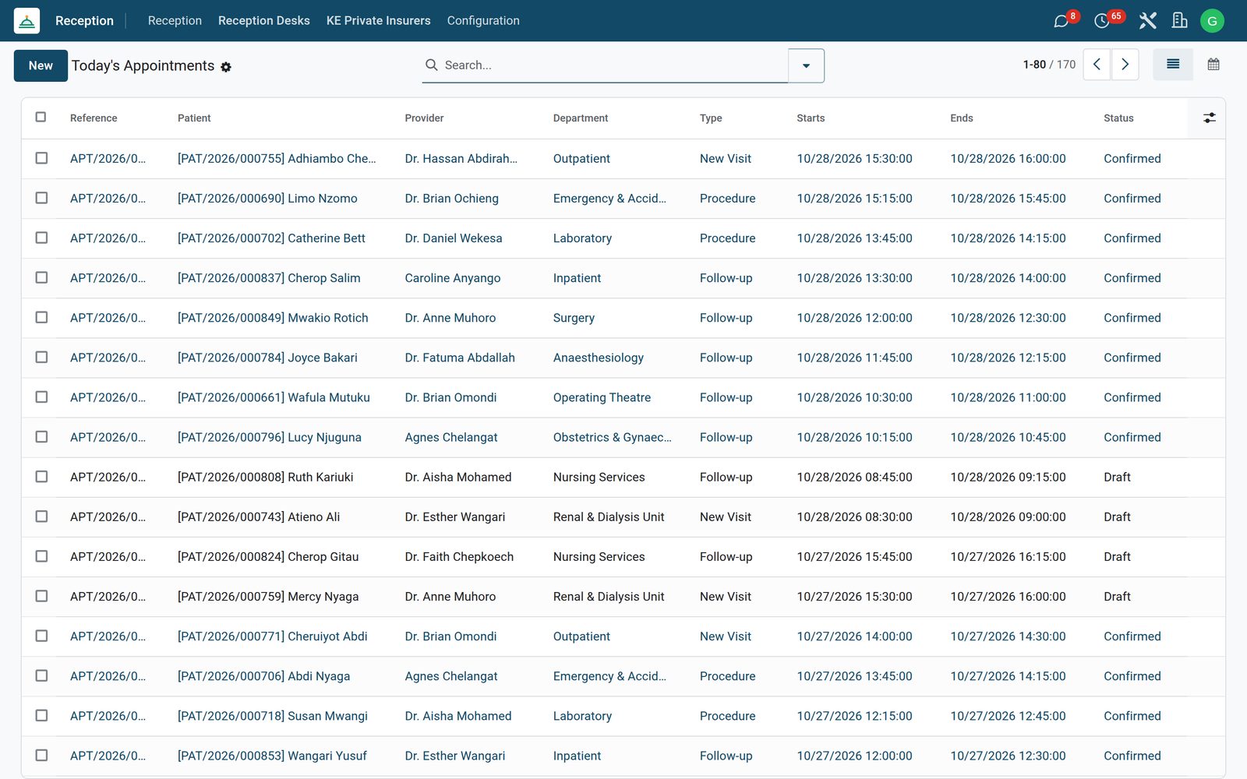The width and height of the screenshot is (1247, 779).
Task: Open the conversations messages icon
Action: point(1061,21)
